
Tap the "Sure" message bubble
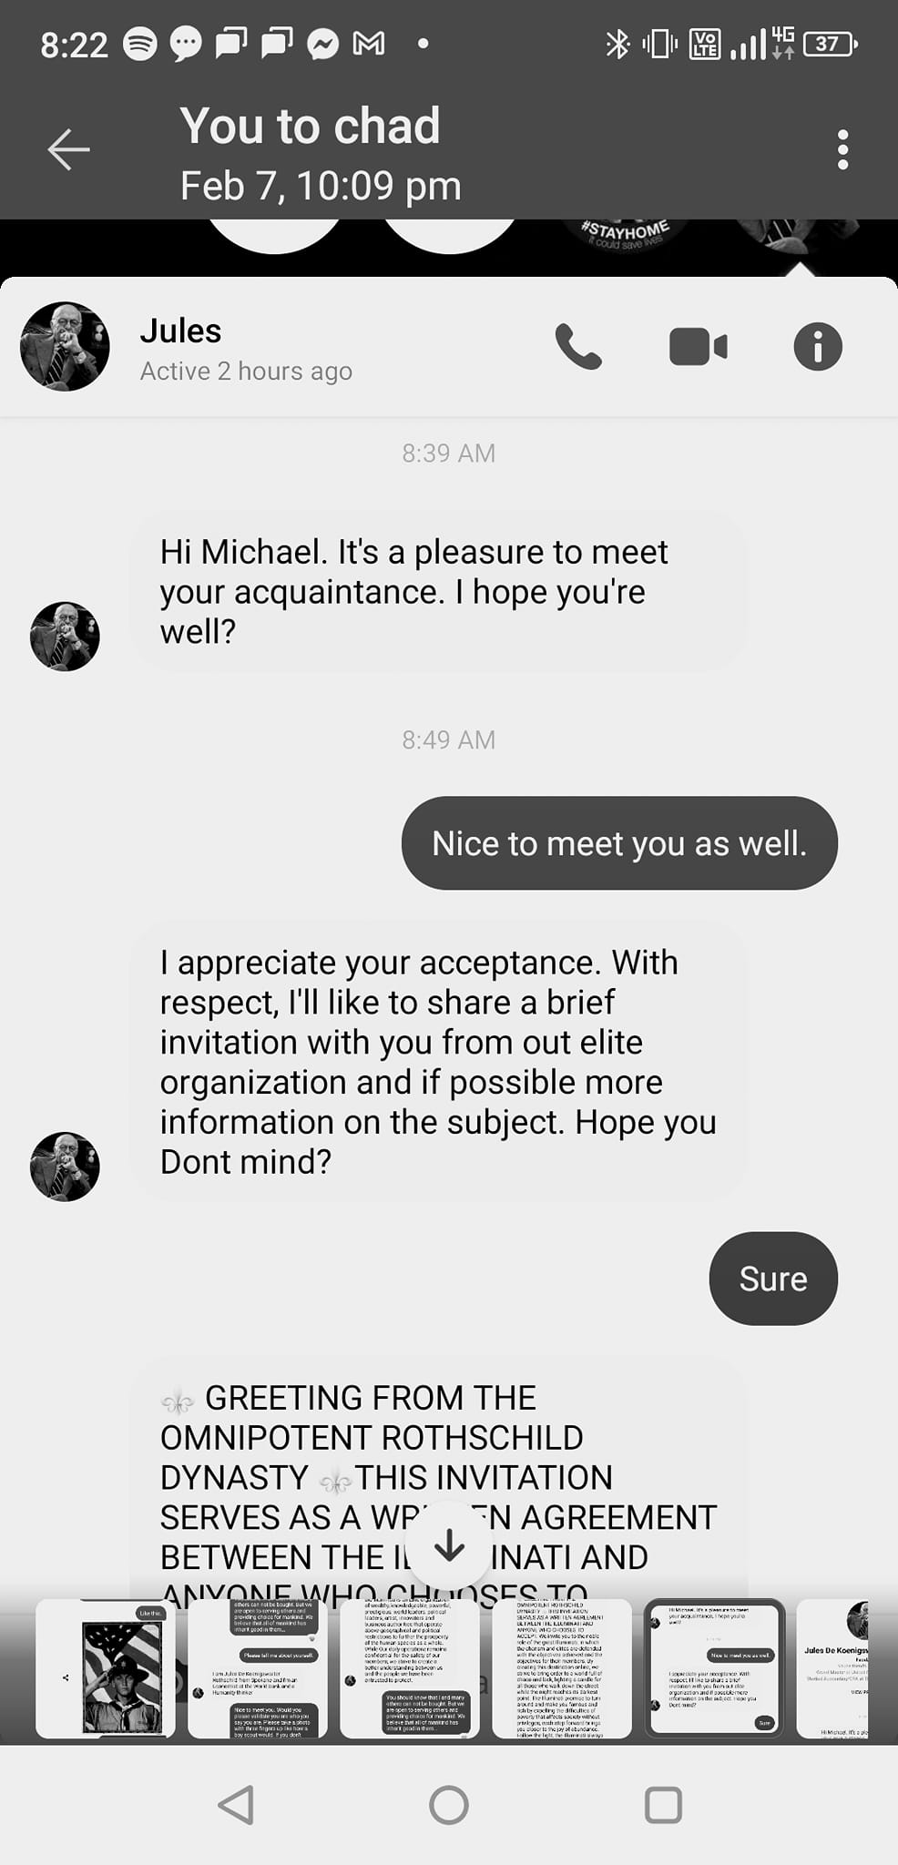coord(772,1279)
